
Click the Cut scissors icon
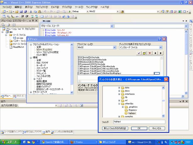[31, 12]
